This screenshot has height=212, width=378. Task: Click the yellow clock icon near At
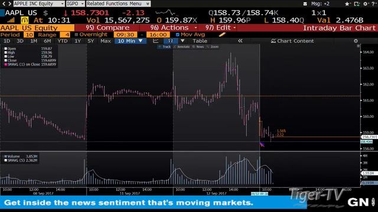25,20
